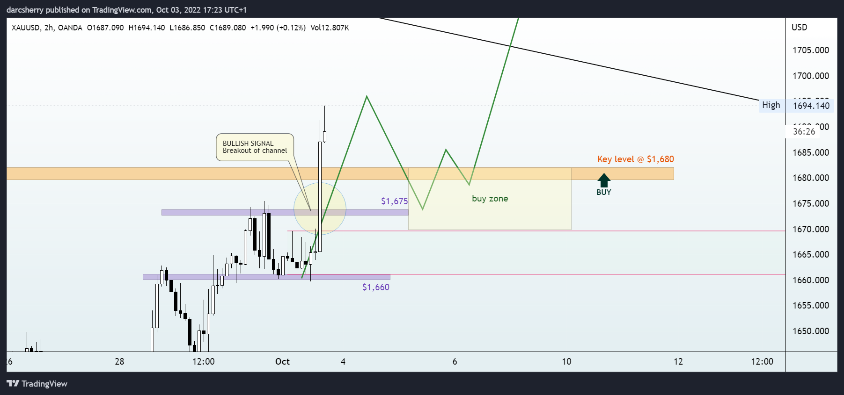Click the 1680.000 price axis value
The height and width of the screenshot is (395, 844).
point(810,178)
